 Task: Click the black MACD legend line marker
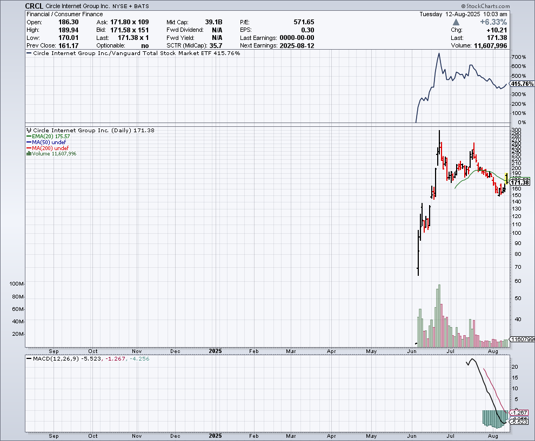[29, 359]
